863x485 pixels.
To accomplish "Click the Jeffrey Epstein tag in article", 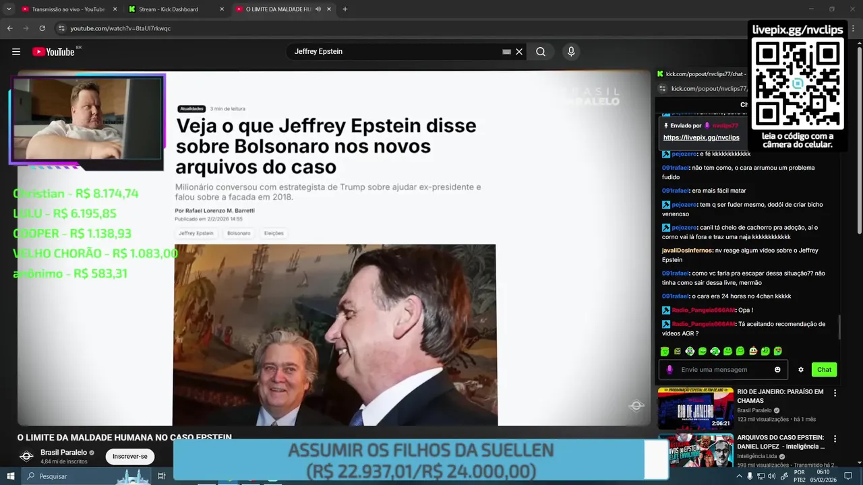I will (x=196, y=233).
